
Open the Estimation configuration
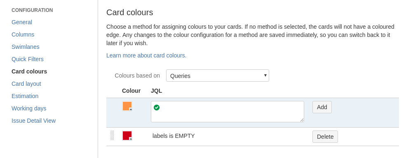click(25, 96)
